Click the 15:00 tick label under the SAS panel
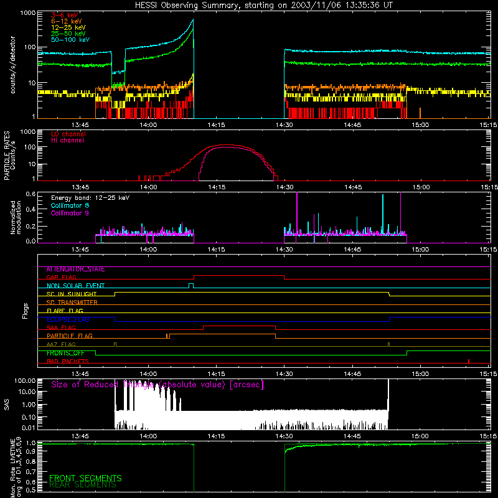 420,436
